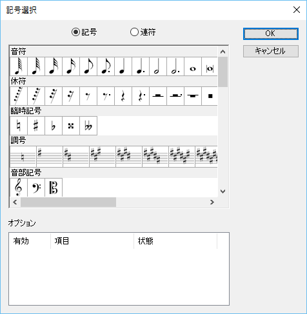Viewport: 307px width, 314px height.
Task: Choose the sharp accidental symbol
Action: pos(36,126)
